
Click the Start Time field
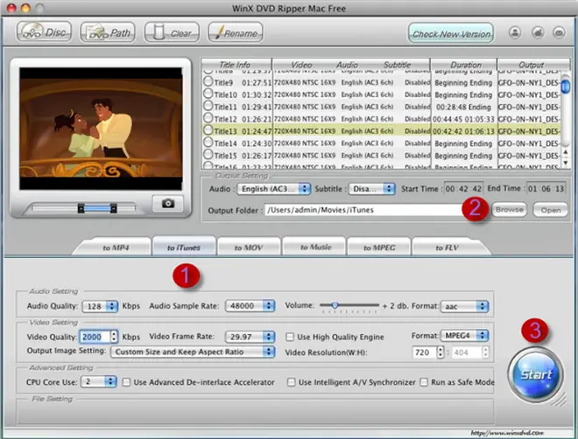click(463, 189)
